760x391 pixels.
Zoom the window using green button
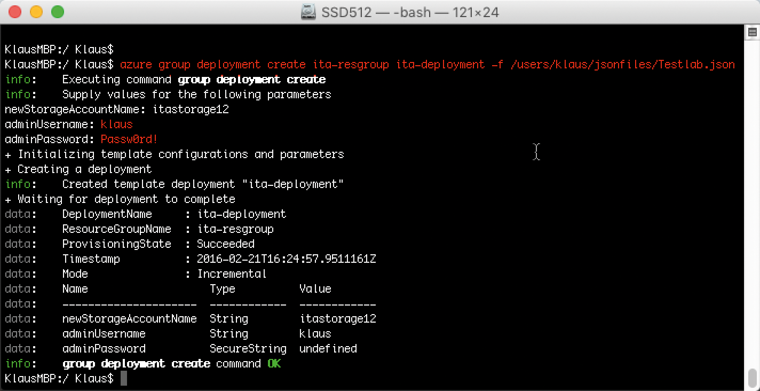point(57,12)
